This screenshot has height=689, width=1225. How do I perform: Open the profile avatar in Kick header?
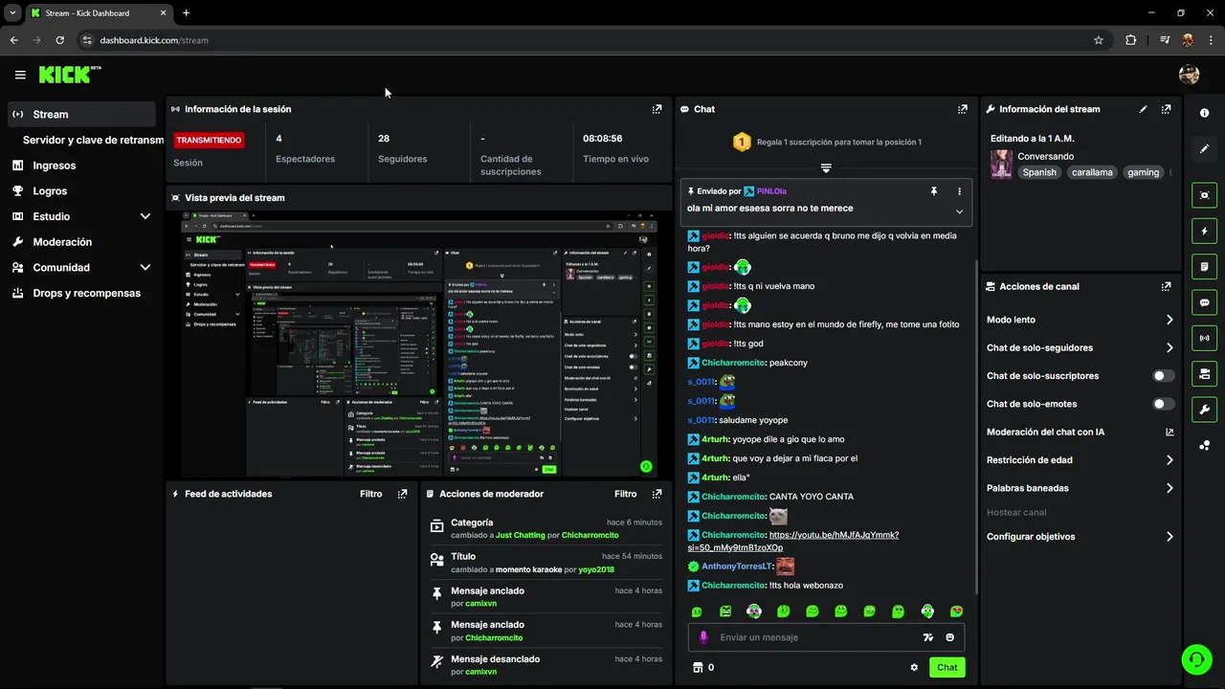[x=1189, y=75]
